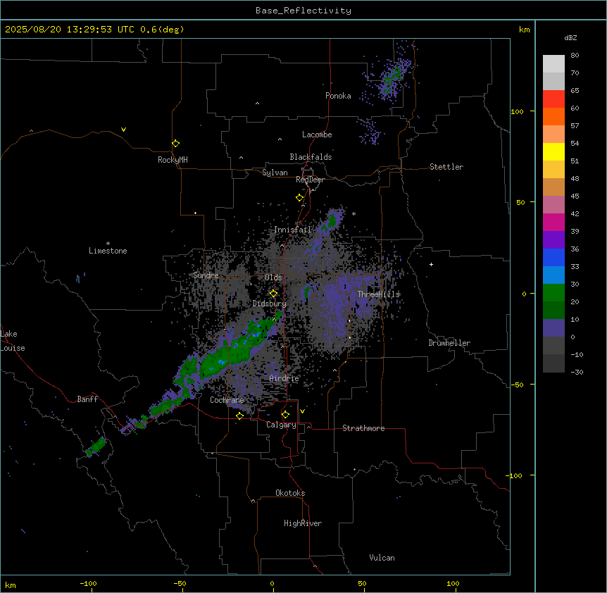Click the Blackfalds label on the map
The height and width of the screenshot is (593, 607).
[x=311, y=157]
